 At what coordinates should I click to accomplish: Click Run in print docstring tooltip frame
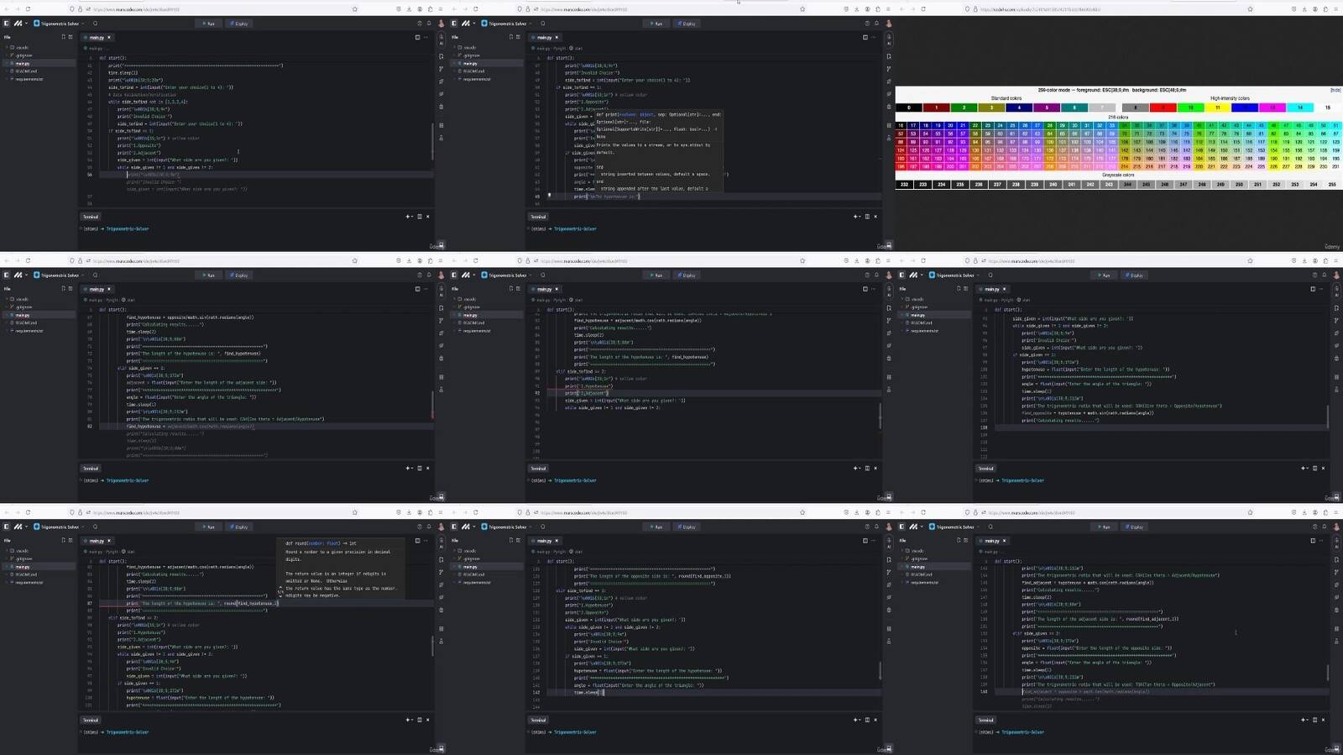tap(656, 24)
